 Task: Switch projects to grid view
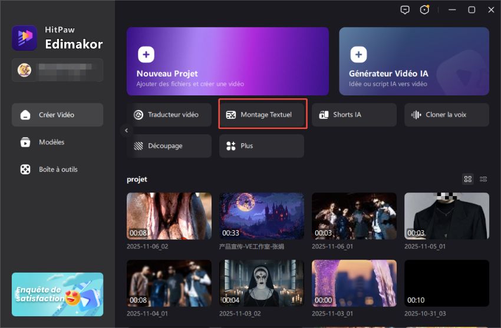468,179
